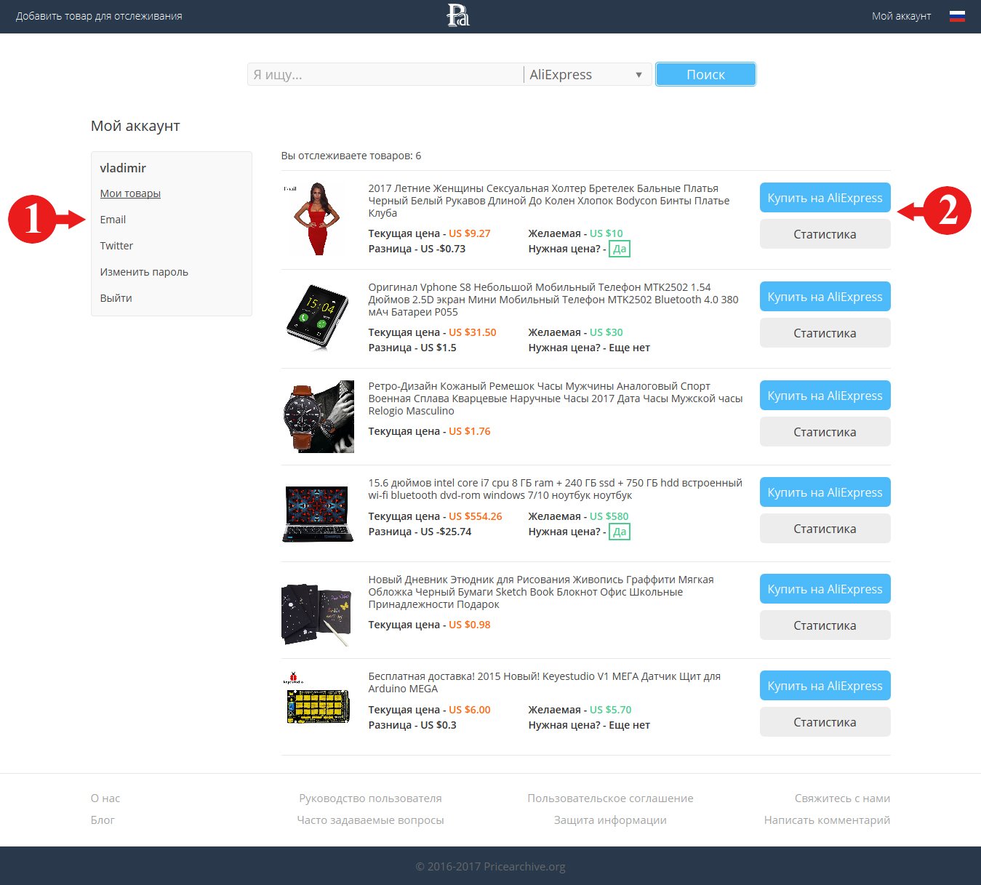This screenshot has height=885, width=981.
Task: Click 'Выйти' to log out
Action: [x=116, y=298]
